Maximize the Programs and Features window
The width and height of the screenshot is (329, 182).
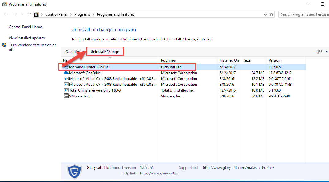click(323, 4)
